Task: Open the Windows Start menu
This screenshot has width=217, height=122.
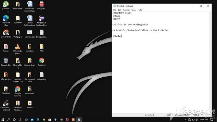Action: pos(3,120)
